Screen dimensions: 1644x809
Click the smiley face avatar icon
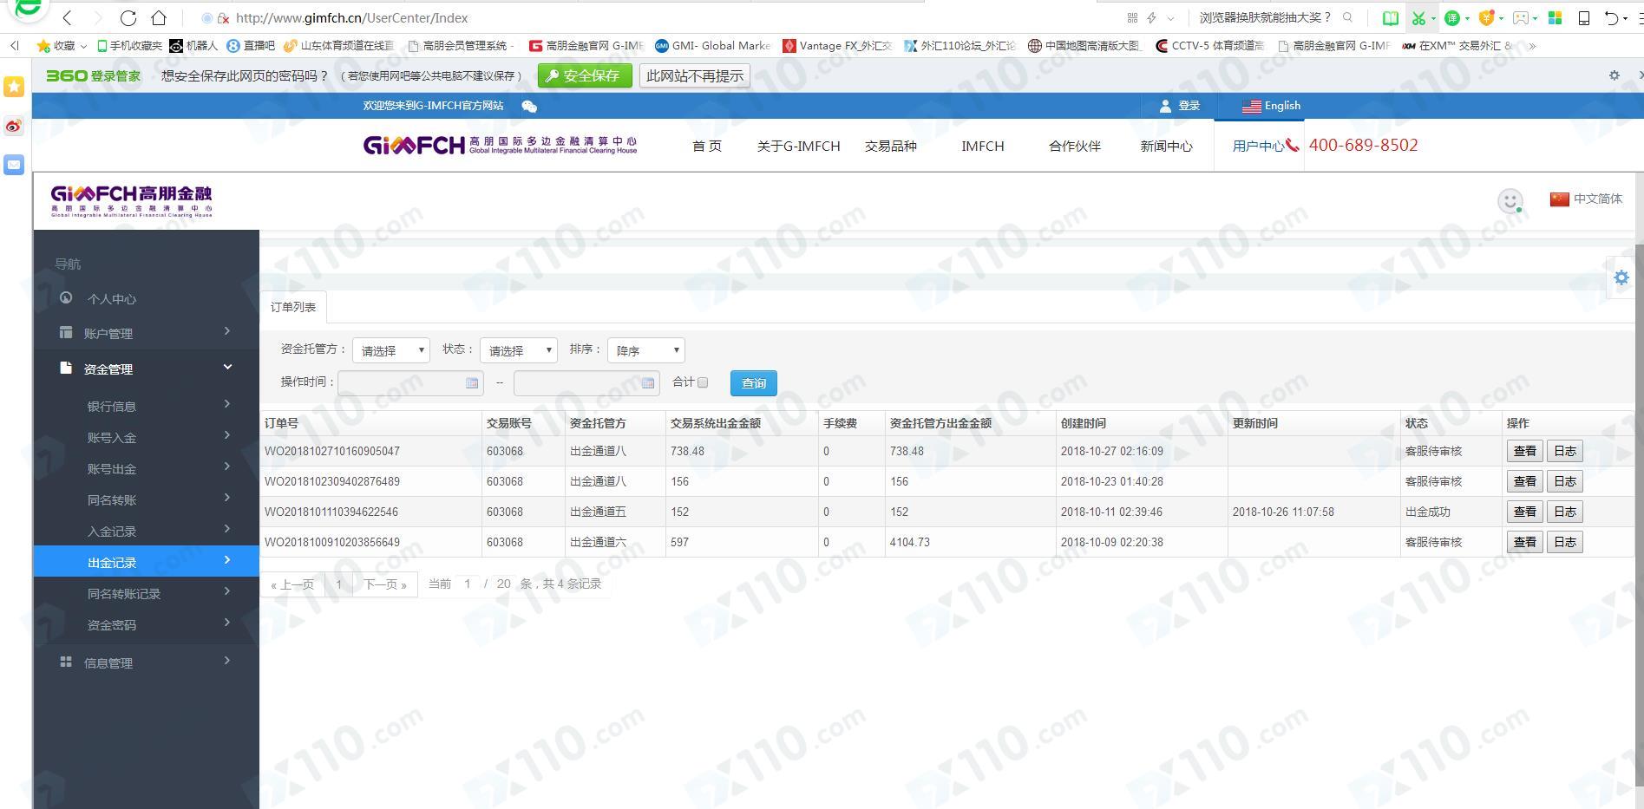click(1510, 200)
